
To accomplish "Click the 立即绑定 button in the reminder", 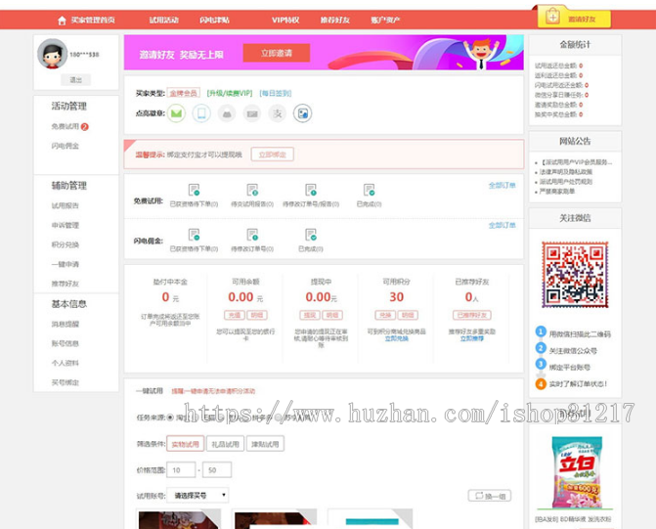I will (273, 154).
